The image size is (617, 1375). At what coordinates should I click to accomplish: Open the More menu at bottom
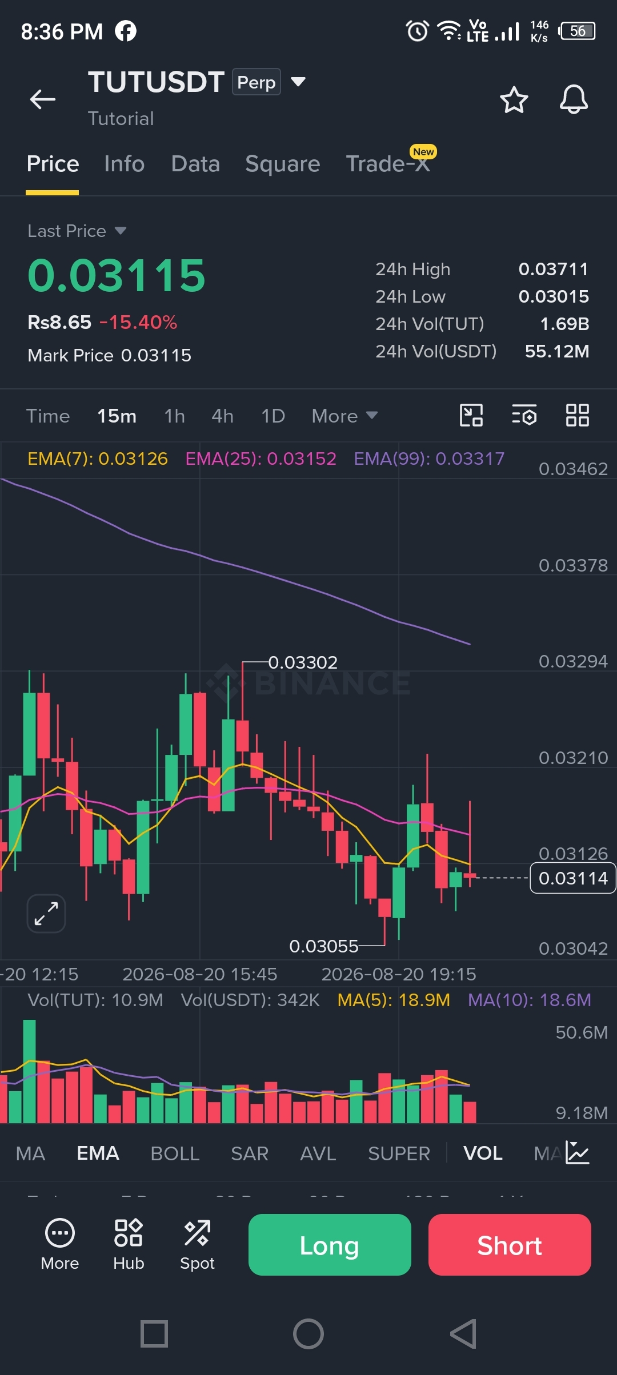(60, 1245)
